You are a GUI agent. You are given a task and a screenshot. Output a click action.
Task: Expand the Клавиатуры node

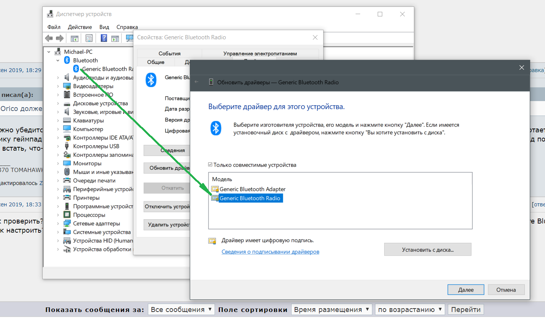[x=58, y=121]
